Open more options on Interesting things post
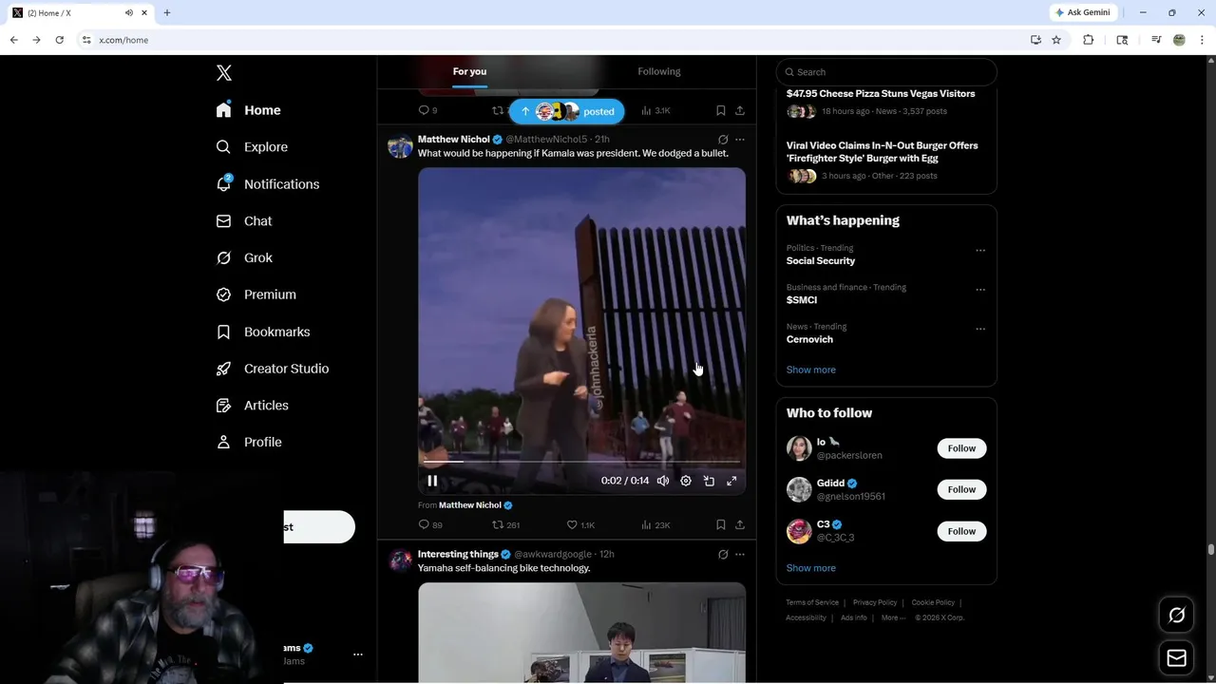Image resolution: width=1216 pixels, height=684 pixels. coord(740,555)
